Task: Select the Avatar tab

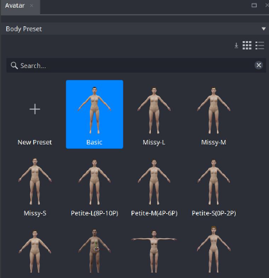Action: (15, 6)
